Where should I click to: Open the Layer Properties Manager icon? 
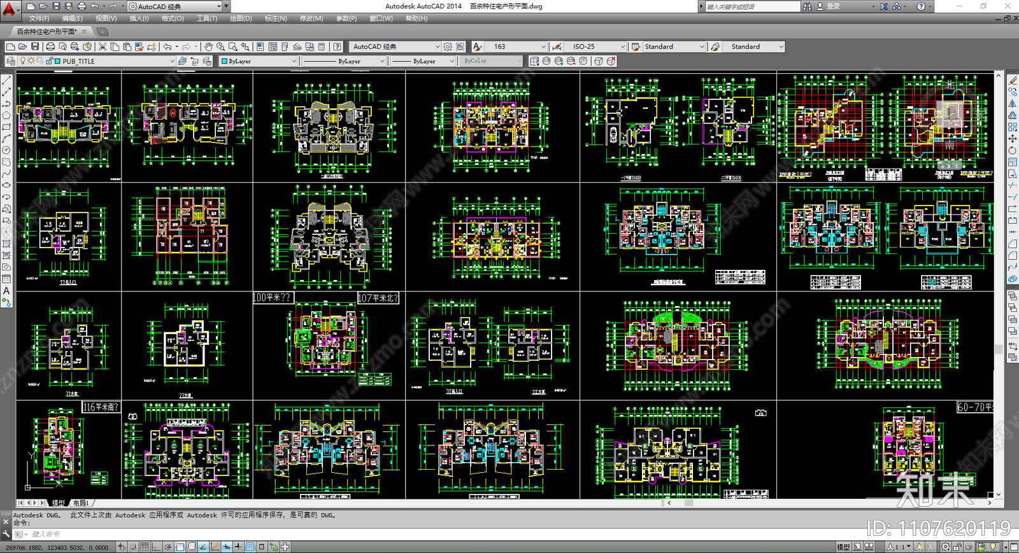(x=10, y=61)
